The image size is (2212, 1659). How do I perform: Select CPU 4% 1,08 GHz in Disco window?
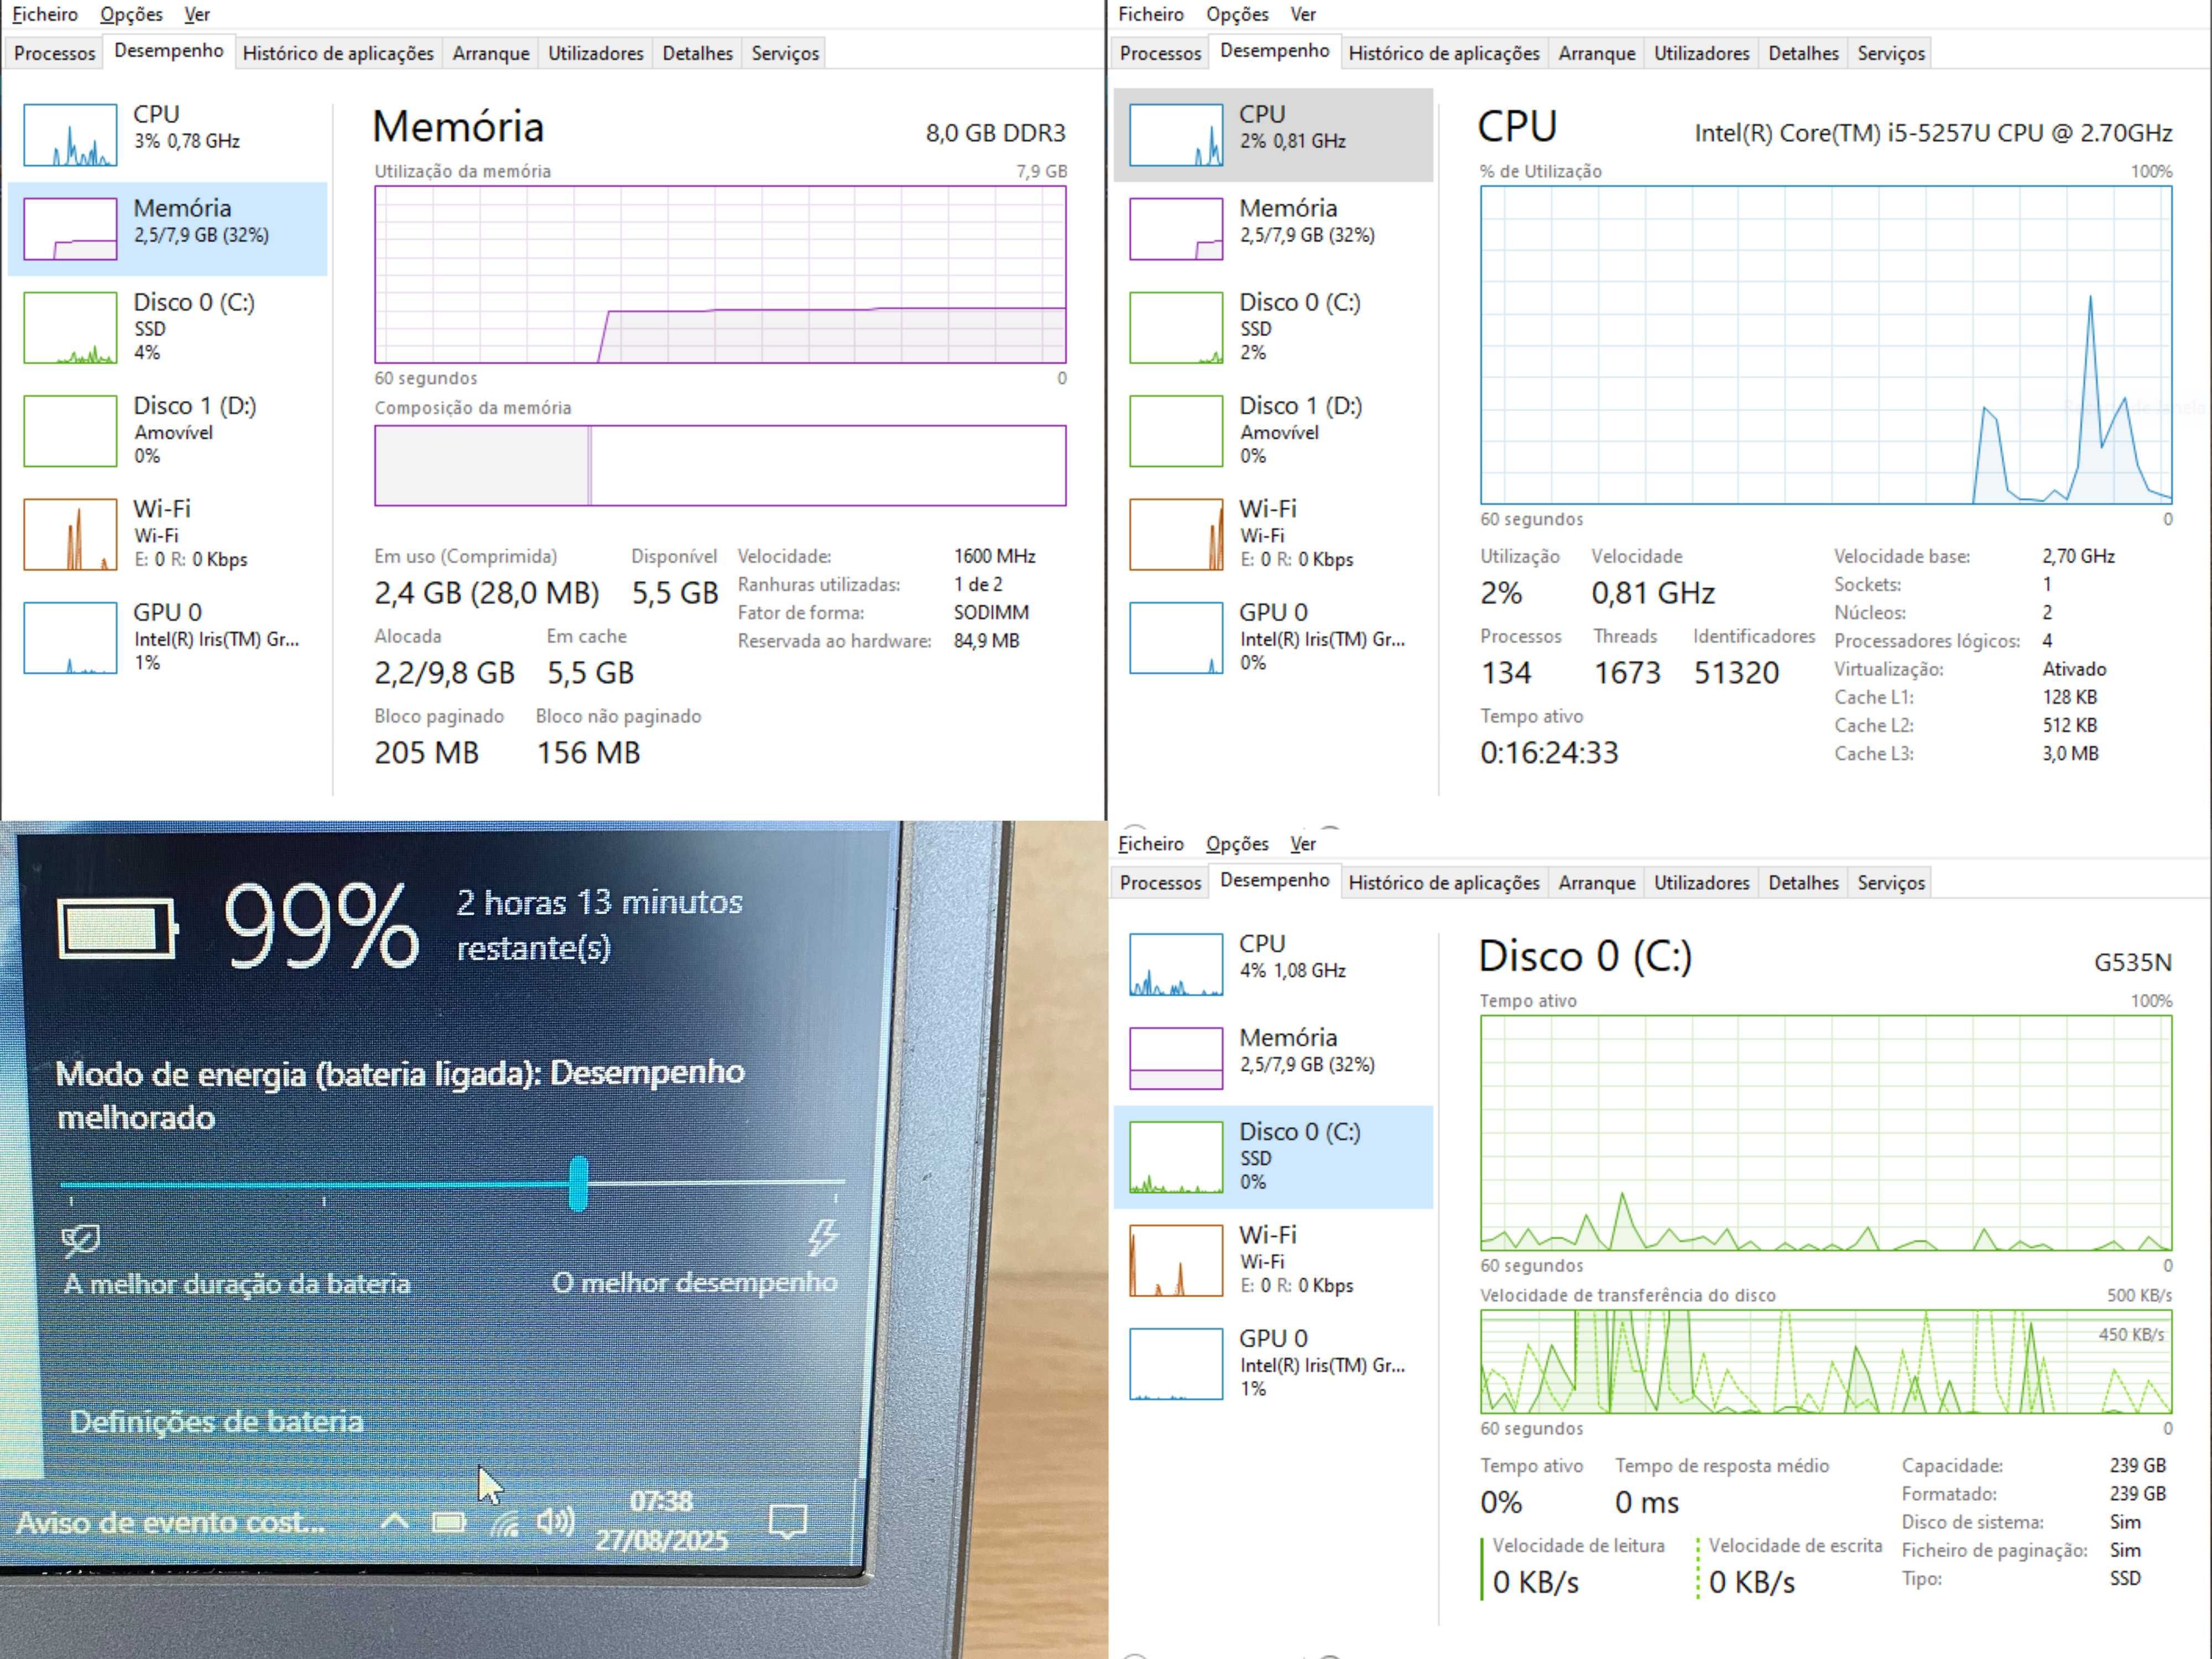1273,964
